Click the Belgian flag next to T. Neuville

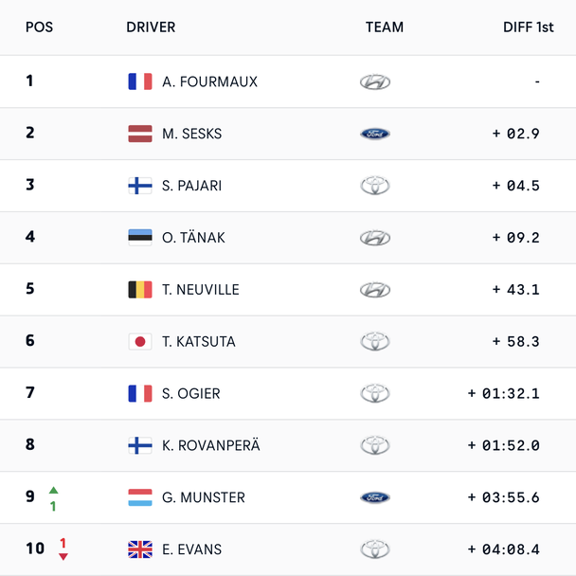[x=140, y=290]
